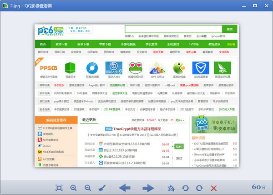Image resolution: width=273 pixels, height=195 pixels.
Task: Open the paintbrush edit tool
Action: (102, 188)
